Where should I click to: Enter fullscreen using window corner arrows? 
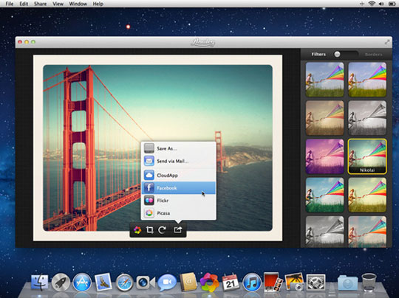pyautogui.click(x=387, y=42)
